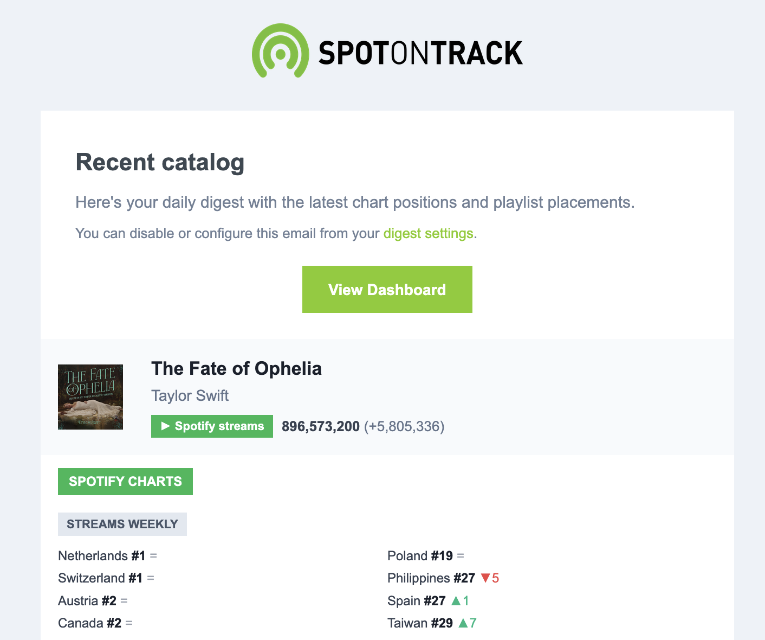Viewport: 765px width, 640px height.
Task: Click the Recent catalog heading
Action: [160, 163]
